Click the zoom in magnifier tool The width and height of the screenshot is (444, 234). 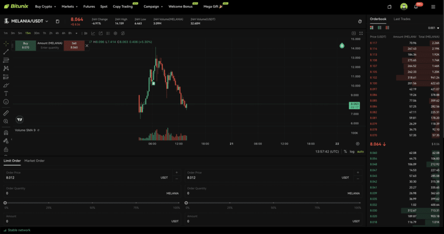[x=6, y=121]
